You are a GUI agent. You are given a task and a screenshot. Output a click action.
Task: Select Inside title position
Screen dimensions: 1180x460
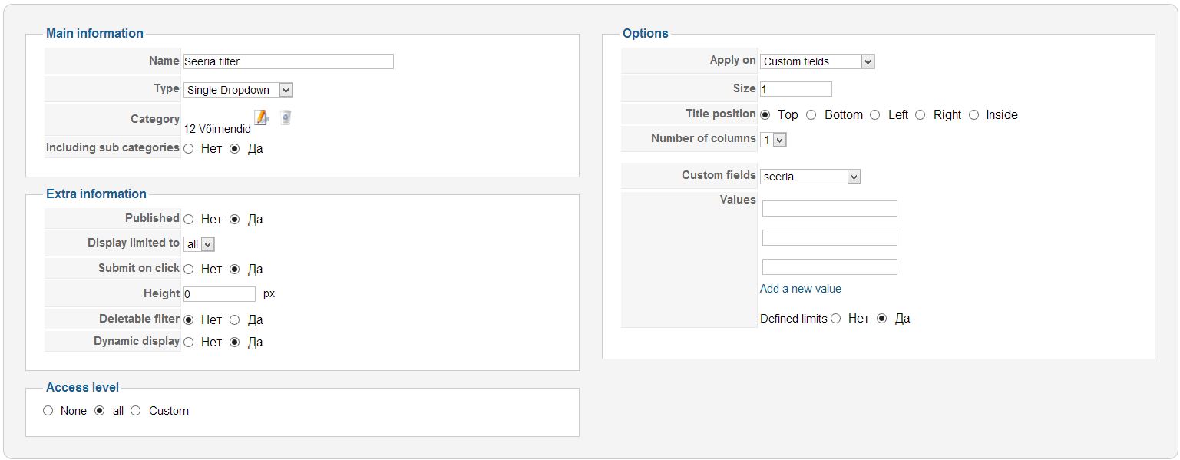[974, 115]
